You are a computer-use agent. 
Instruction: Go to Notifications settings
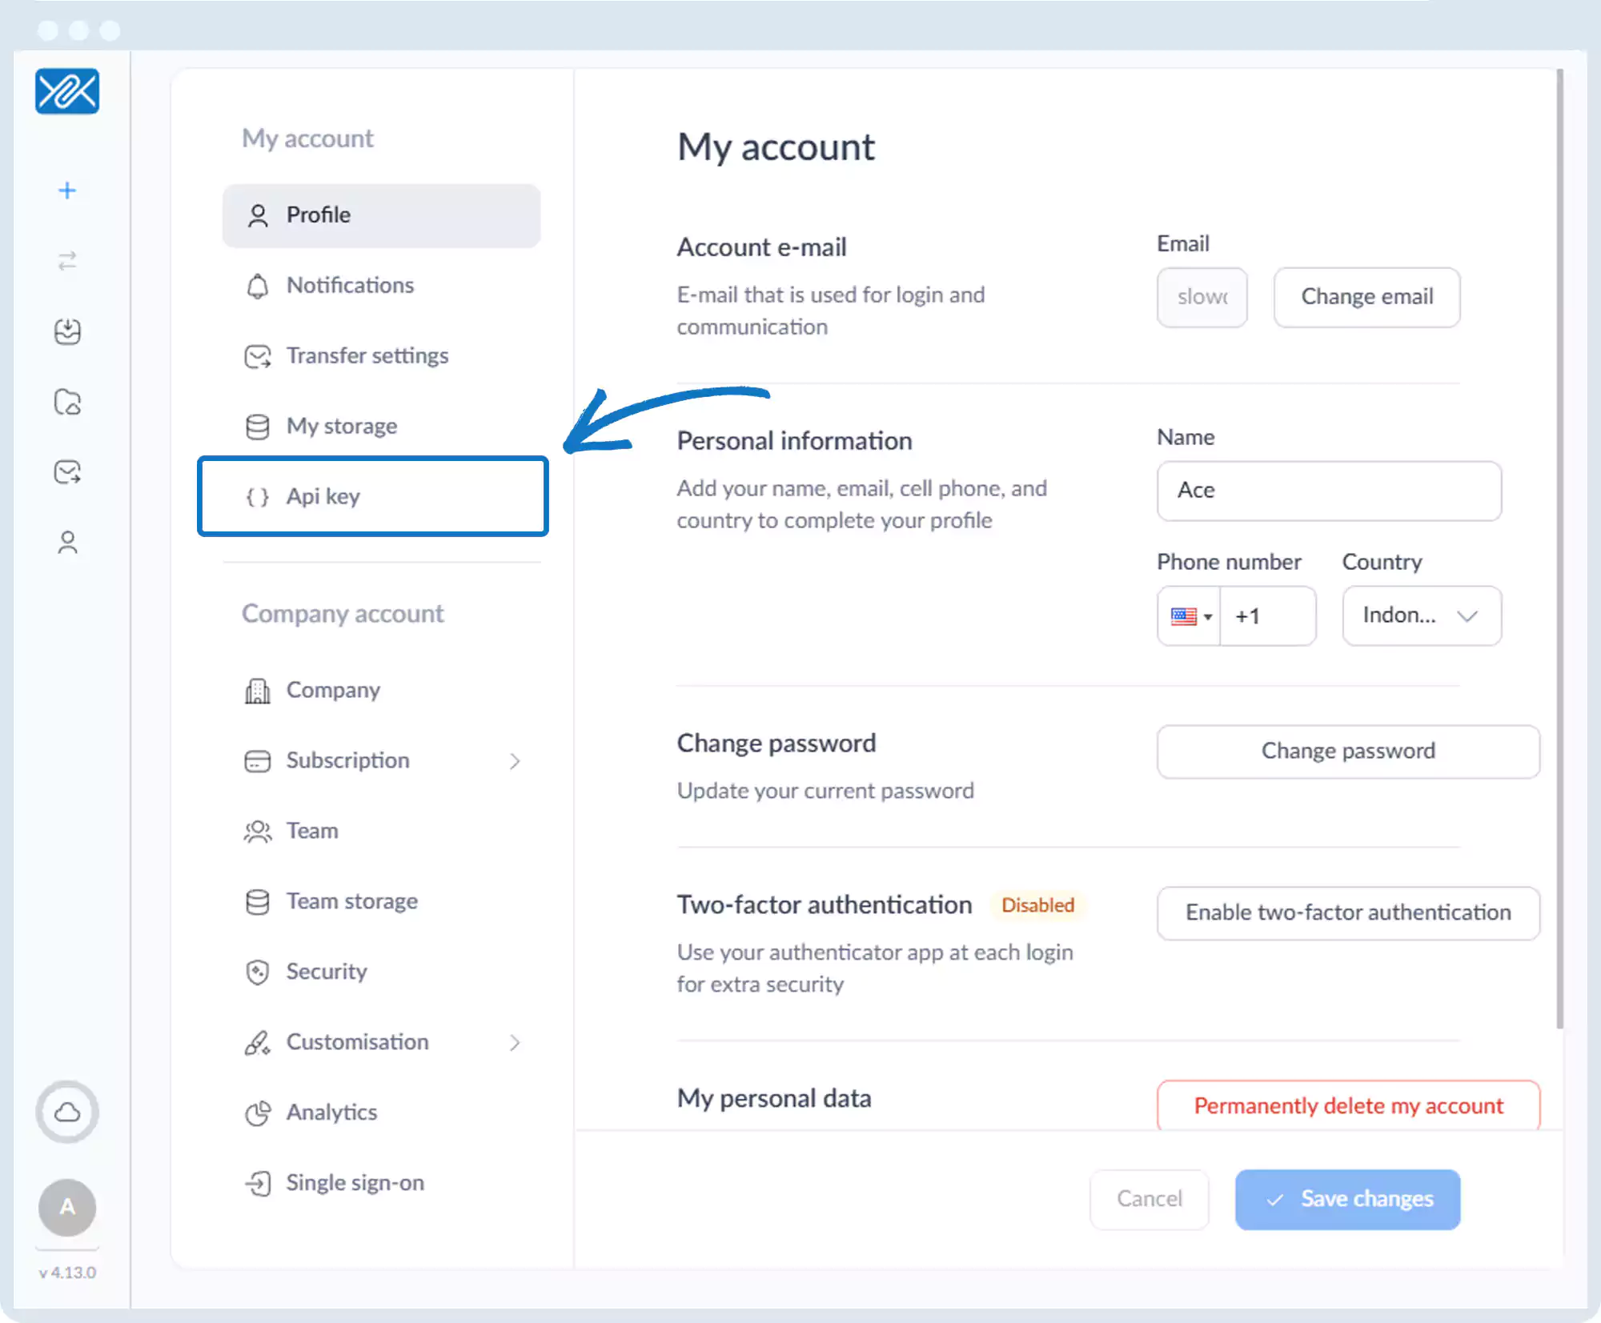coord(350,285)
